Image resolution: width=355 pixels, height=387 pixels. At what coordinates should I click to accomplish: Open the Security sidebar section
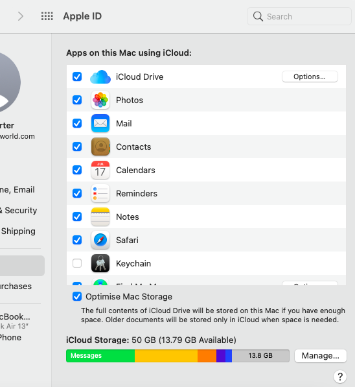19,210
